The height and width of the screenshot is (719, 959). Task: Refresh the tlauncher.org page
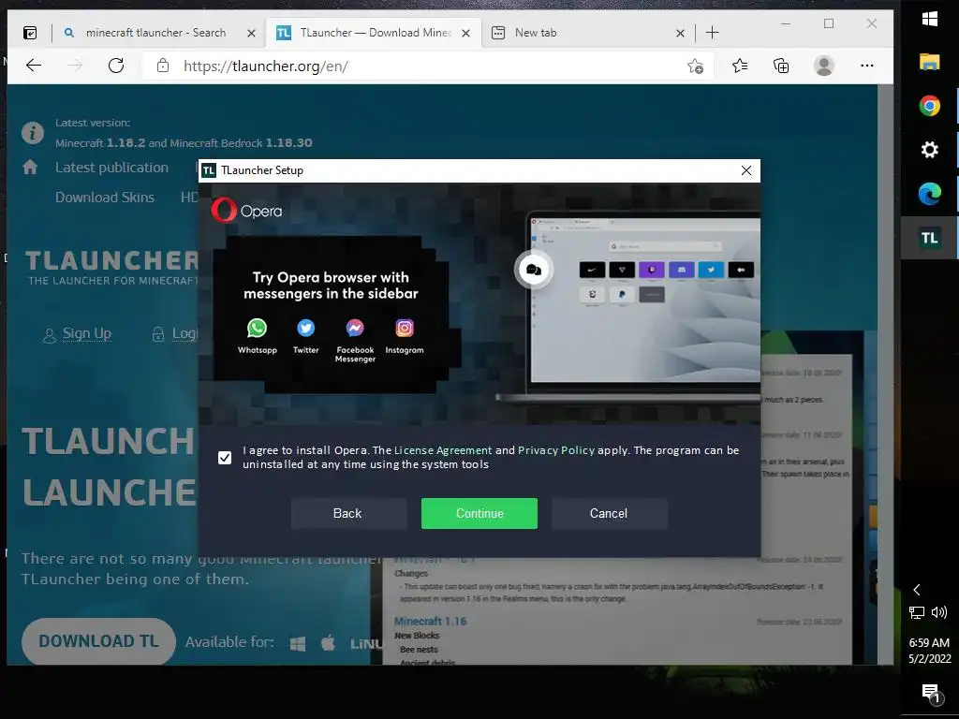tap(115, 66)
